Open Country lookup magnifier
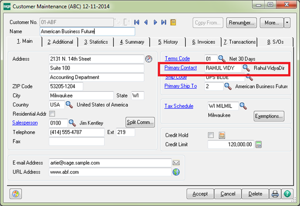Image resolution: width=300 pixels, height=206 pixels. click(69, 104)
